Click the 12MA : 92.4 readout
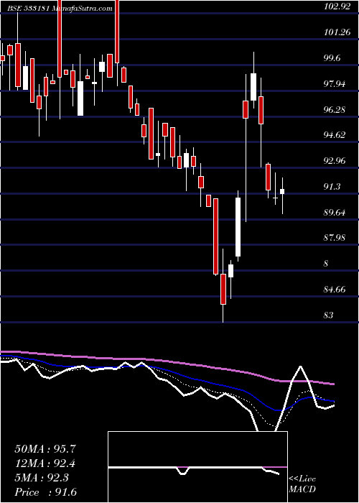The height and width of the screenshot is (503, 359). 45,463
